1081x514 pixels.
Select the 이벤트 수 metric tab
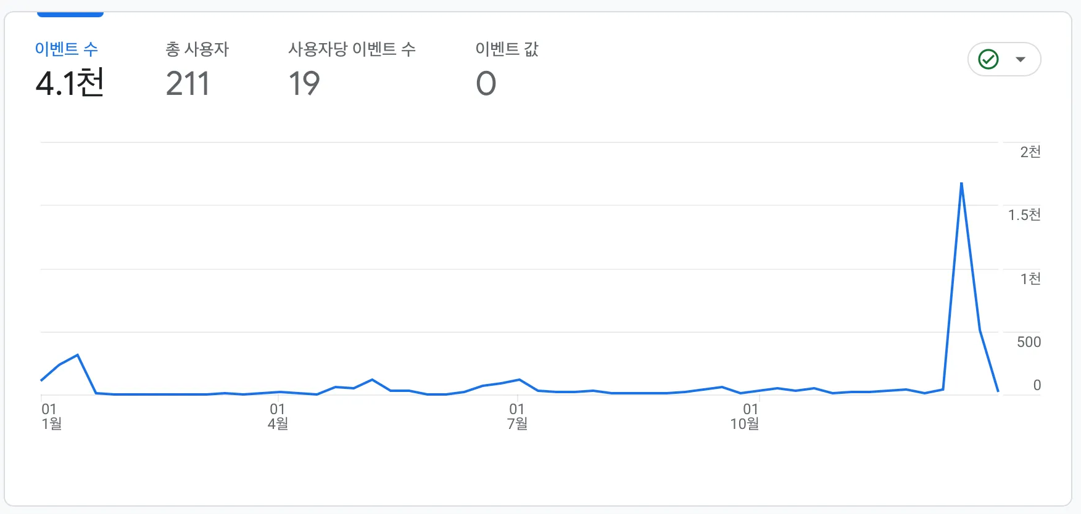pyautogui.click(x=67, y=49)
